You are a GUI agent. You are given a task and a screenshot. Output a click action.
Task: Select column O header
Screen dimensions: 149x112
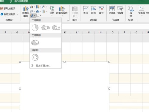coord(112,32)
